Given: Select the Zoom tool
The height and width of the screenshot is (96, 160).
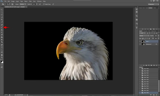Looking at the screenshot, I should [2, 57].
